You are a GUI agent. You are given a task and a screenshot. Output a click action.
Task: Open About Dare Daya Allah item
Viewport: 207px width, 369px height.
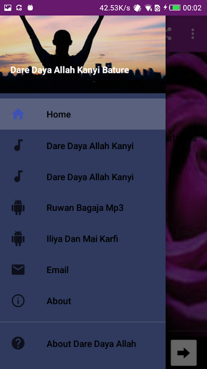pos(83,343)
